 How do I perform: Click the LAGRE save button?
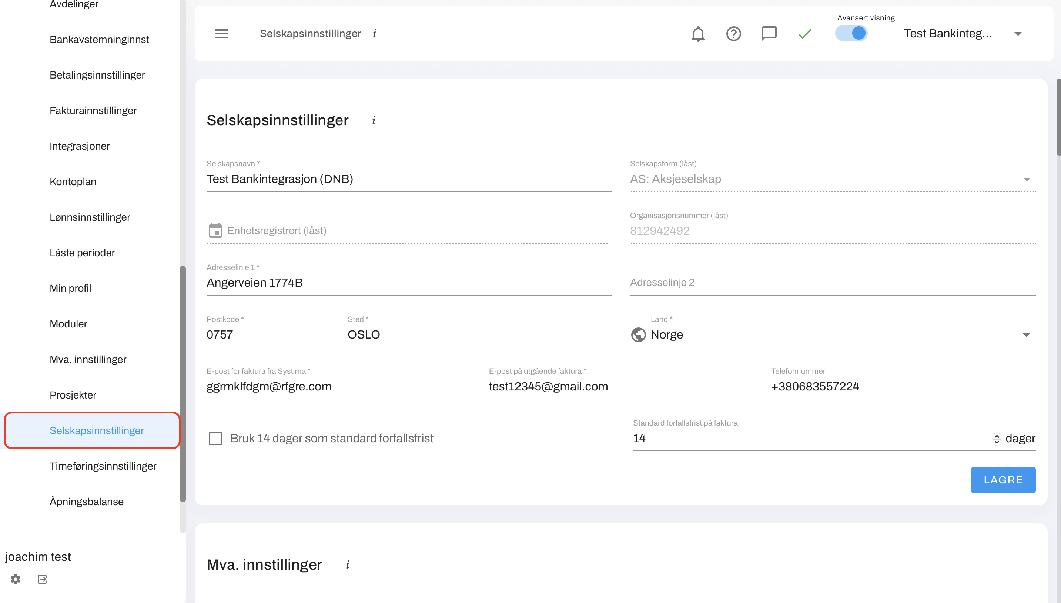click(x=1003, y=480)
